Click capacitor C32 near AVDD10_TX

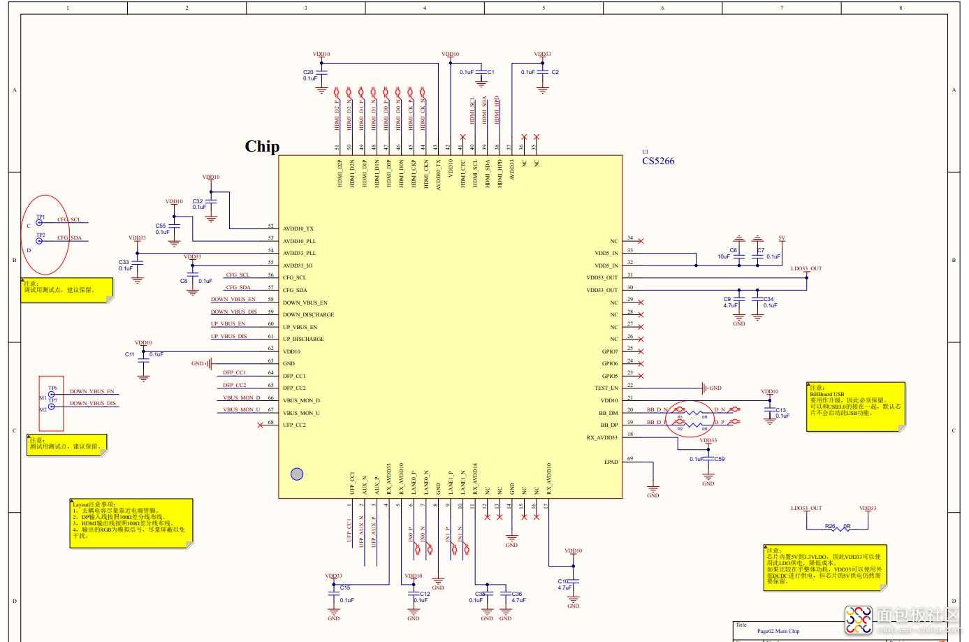pyautogui.click(x=211, y=201)
